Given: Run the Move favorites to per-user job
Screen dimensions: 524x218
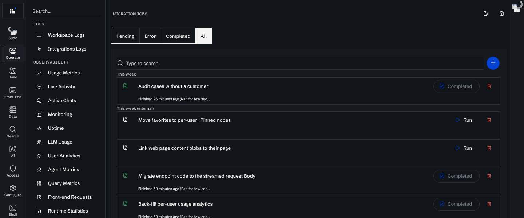Looking at the screenshot, I should (464, 120).
